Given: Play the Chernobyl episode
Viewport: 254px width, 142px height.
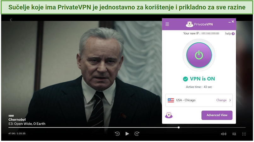Looking at the screenshot, I should 127,134.
